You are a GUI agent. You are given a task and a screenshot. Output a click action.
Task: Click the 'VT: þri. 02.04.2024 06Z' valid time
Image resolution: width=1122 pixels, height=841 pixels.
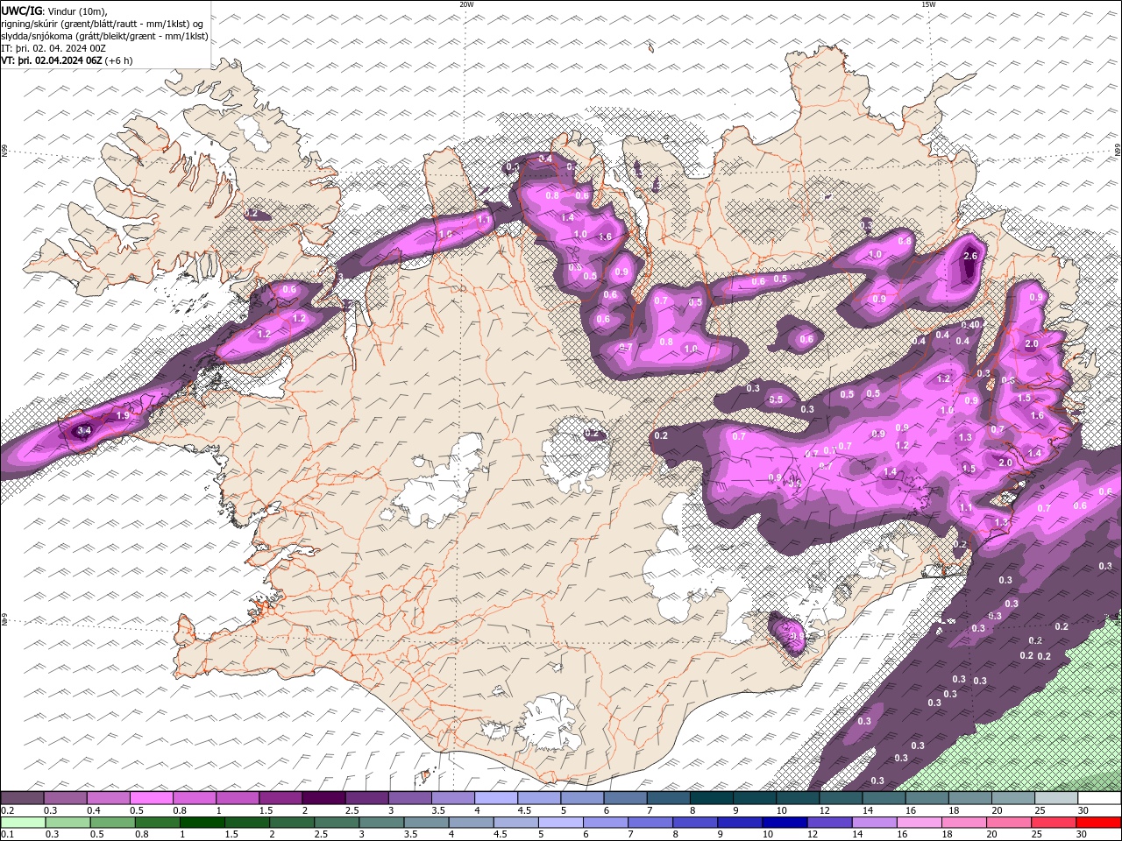(52, 60)
